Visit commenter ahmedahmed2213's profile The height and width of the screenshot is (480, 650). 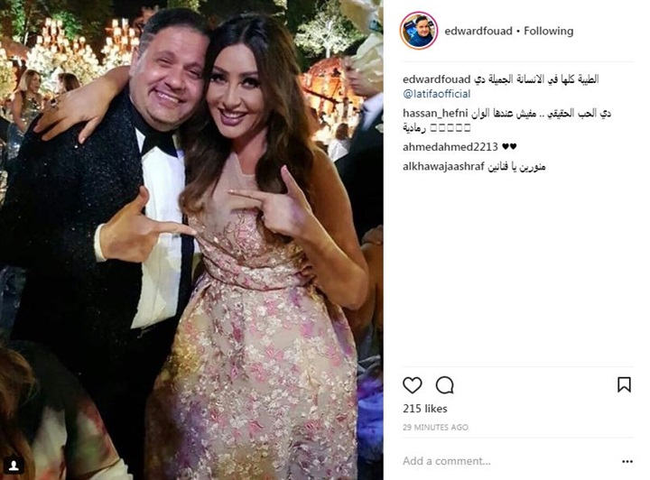point(450,147)
